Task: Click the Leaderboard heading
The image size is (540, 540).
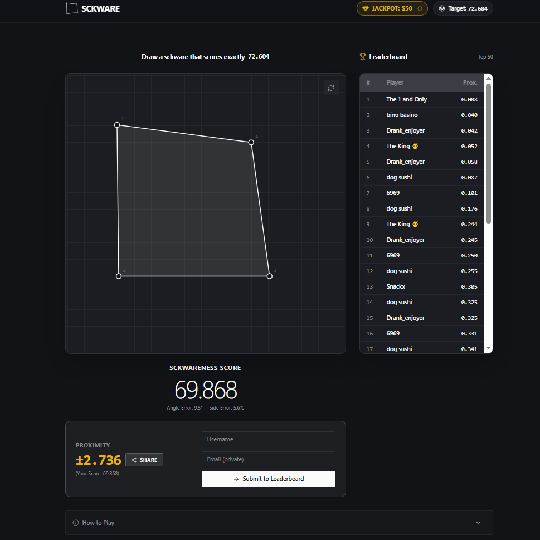Action: [x=388, y=57]
